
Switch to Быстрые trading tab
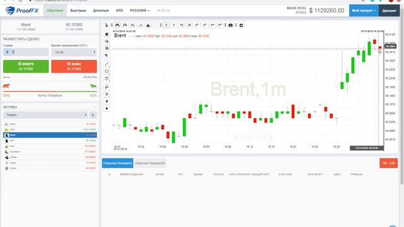point(78,11)
